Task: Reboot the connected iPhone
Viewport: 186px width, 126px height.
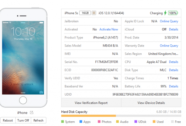Action: pos(8,120)
